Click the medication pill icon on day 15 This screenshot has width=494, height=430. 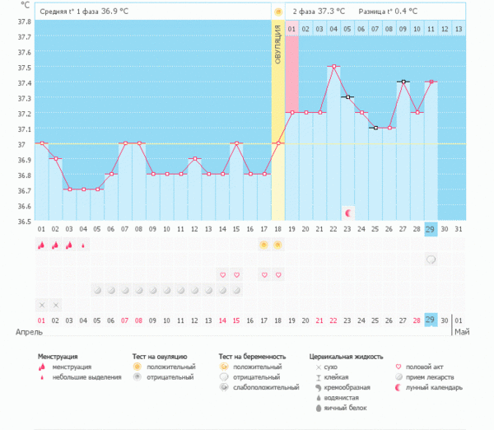tap(235, 290)
